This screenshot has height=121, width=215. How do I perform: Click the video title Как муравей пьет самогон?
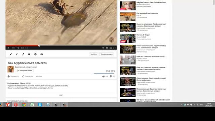tap(28, 63)
